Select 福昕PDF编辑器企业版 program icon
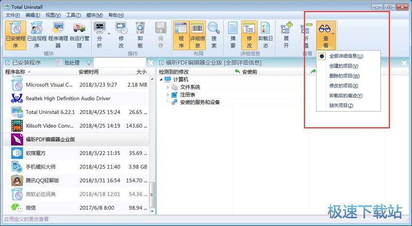Screen dimensions: 412x226 click(17, 139)
